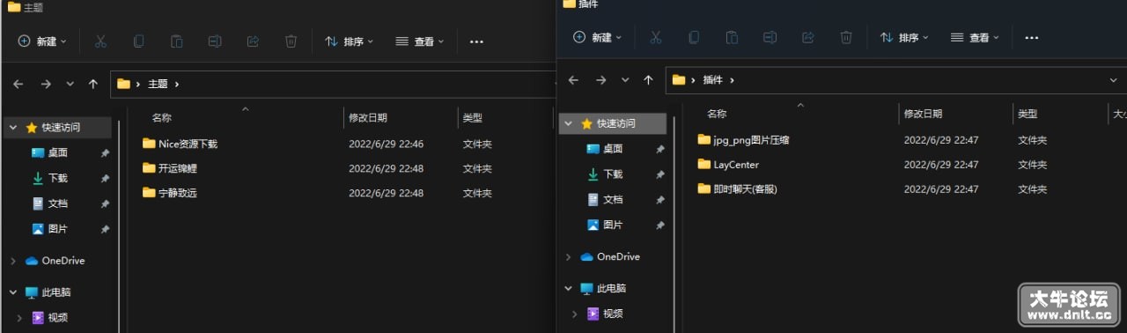Click Rename icon in 主题 window toolbar
The image size is (1127, 333).
coord(215,41)
